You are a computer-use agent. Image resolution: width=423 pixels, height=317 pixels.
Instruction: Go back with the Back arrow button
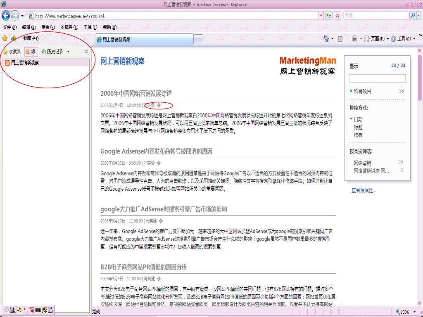point(6,16)
